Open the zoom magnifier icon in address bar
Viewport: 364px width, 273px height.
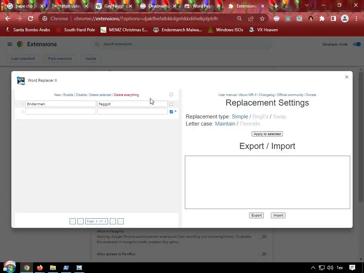point(239,18)
